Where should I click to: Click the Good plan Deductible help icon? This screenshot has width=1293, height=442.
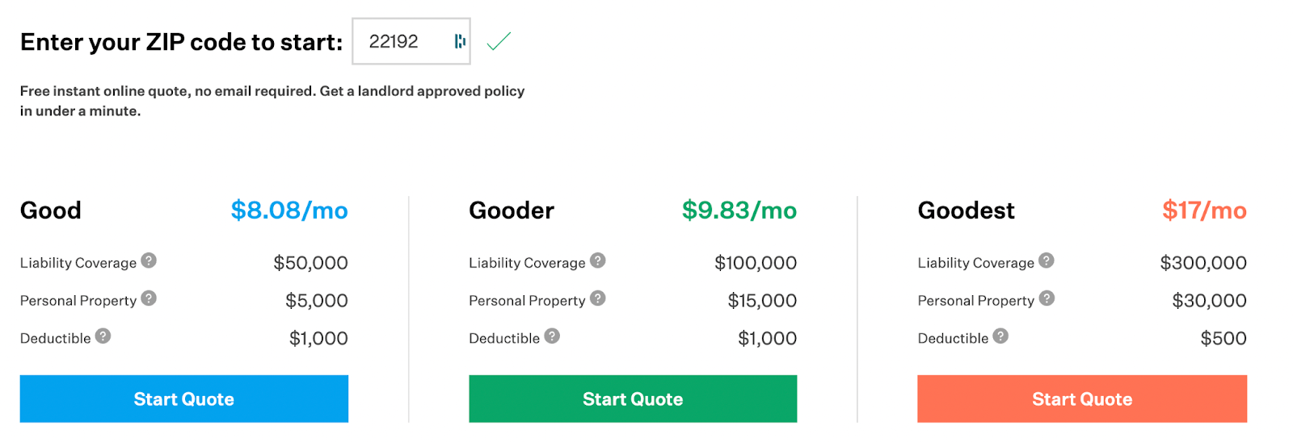pos(103,336)
